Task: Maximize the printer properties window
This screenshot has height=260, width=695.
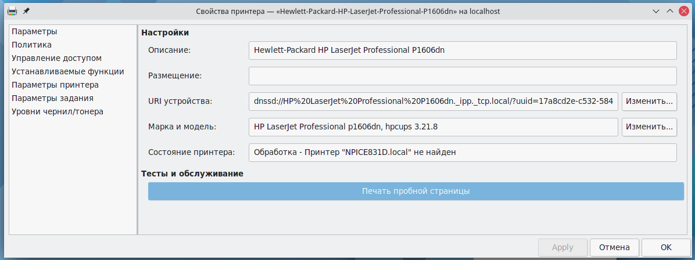Action: tap(669, 11)
